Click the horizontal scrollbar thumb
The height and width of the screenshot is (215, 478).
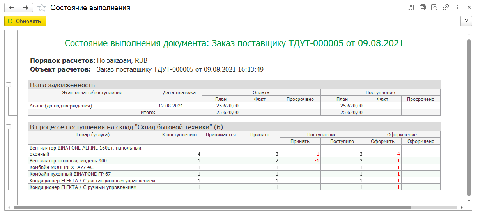pyautogui.click(x=212, y=208)
